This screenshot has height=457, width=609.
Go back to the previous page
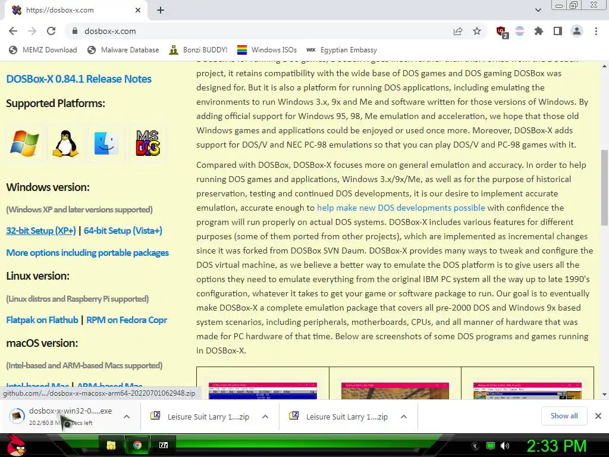click(13, 31)
